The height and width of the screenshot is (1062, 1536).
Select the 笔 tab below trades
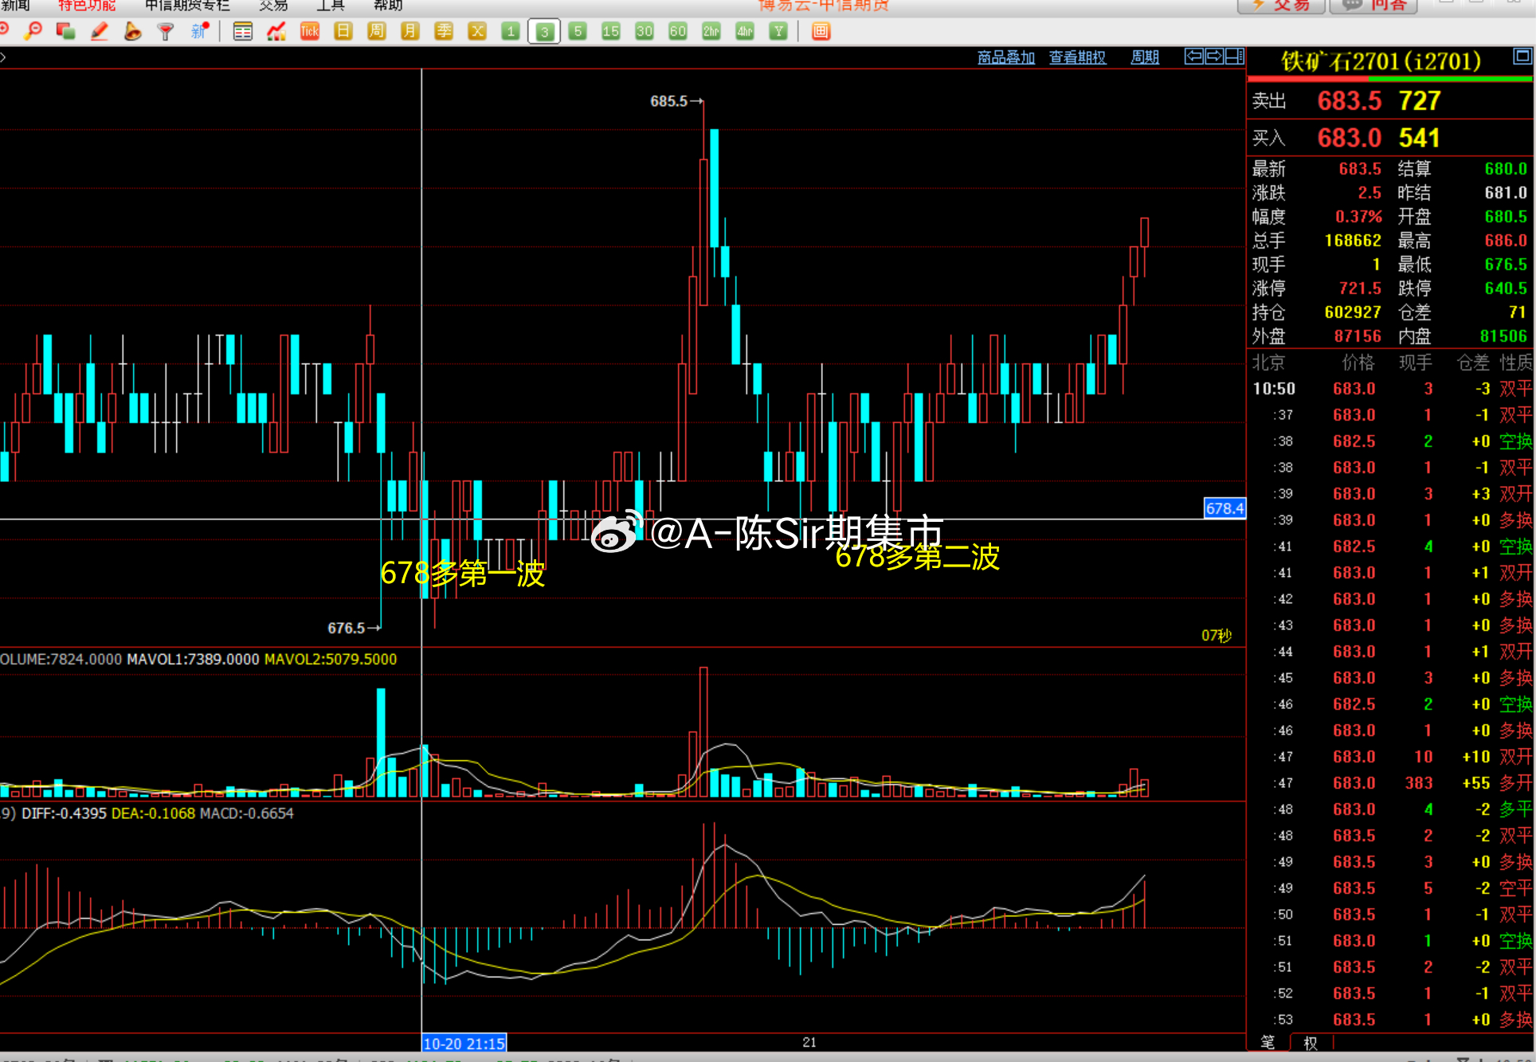pos(1268,1042)
